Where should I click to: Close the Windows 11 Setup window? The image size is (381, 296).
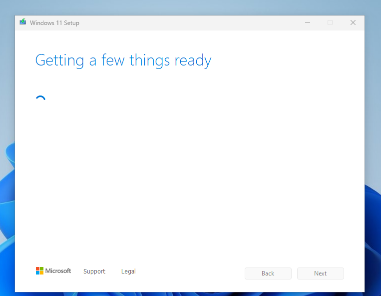click(x=353, y=22)
